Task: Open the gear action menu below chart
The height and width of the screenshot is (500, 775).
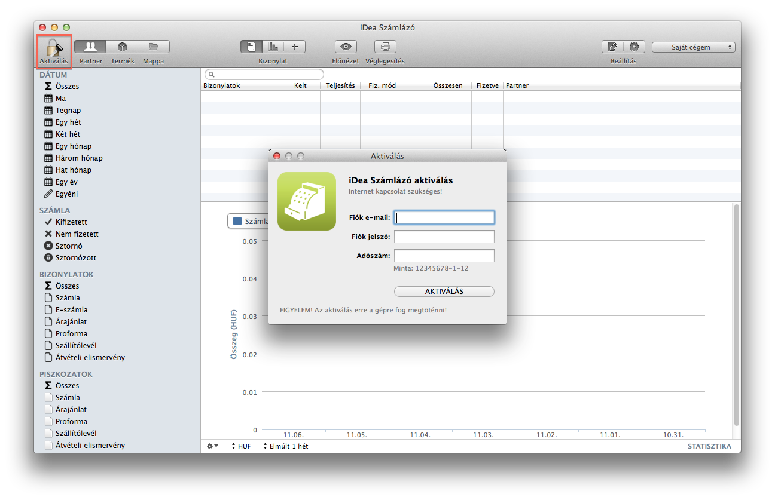Action: 212,446
